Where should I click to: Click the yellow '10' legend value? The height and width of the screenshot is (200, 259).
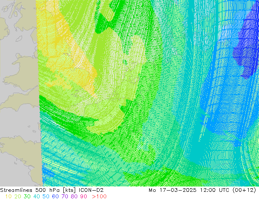tap(8, 196)
